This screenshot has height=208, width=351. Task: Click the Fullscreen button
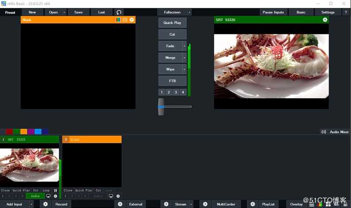click(x=172, y=12)
